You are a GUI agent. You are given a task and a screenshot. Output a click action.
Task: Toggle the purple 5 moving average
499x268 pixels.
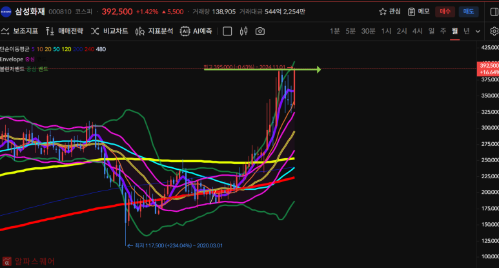point(33,49)
